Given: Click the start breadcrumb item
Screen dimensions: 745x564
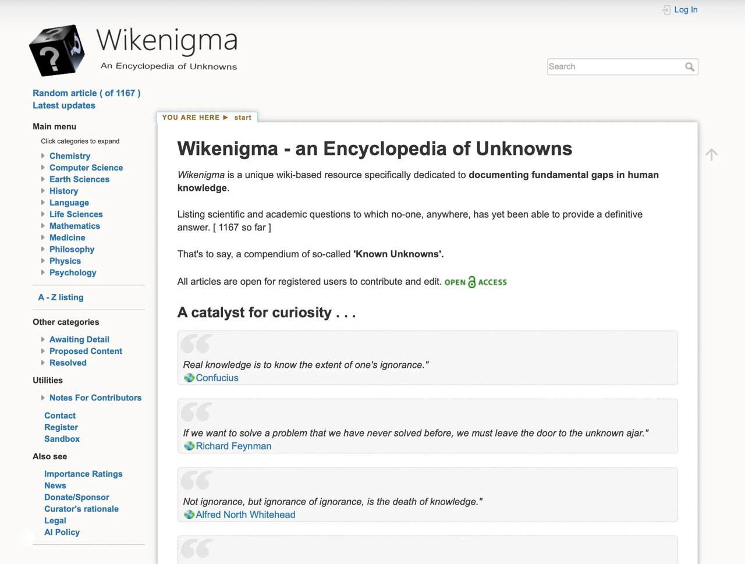Looking at the screenshot, I should point(243,117).
